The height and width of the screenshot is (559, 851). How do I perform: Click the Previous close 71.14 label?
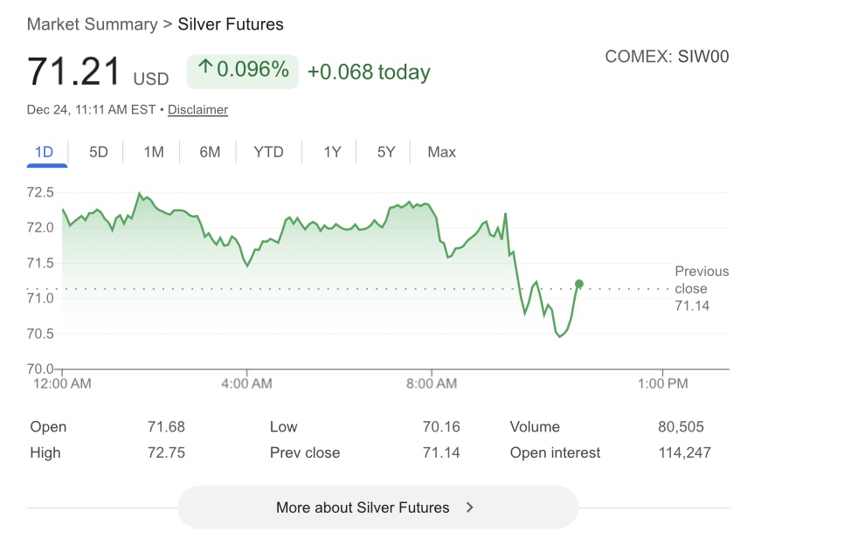(x=702, y=288)
